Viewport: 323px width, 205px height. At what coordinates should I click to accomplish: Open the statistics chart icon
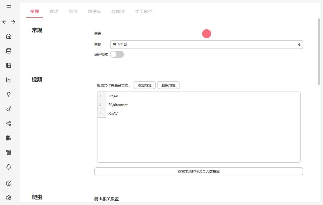point(9,80)
